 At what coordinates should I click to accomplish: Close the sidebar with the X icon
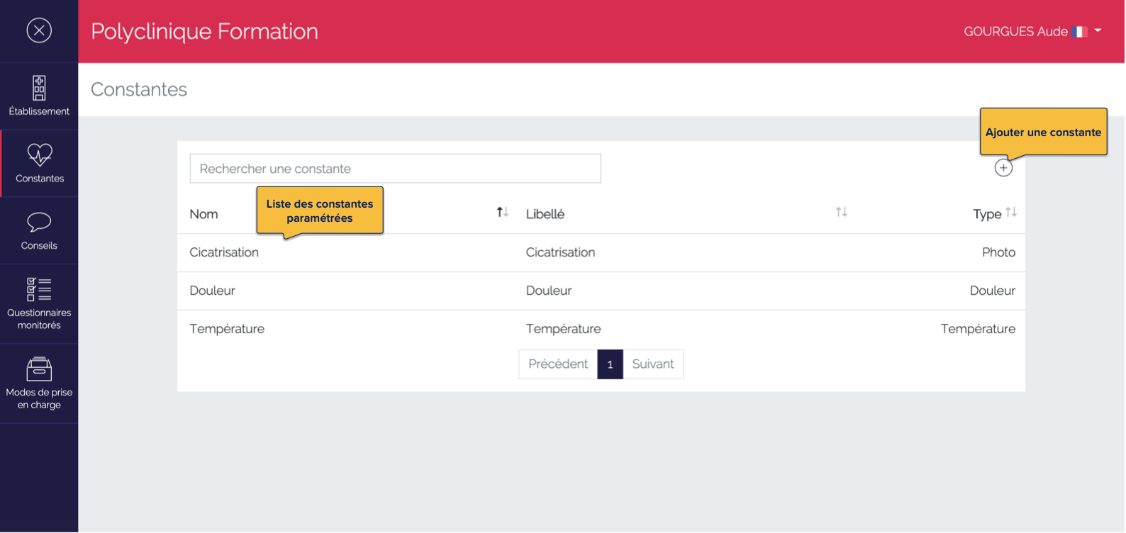tap(39, 30)
